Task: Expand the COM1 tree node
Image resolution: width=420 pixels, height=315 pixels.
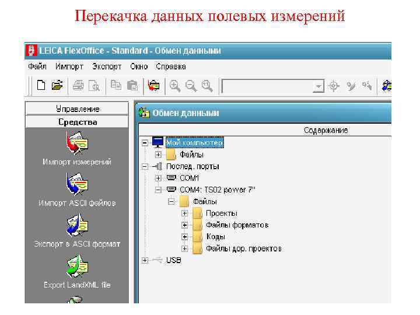Action: [158, 178]
